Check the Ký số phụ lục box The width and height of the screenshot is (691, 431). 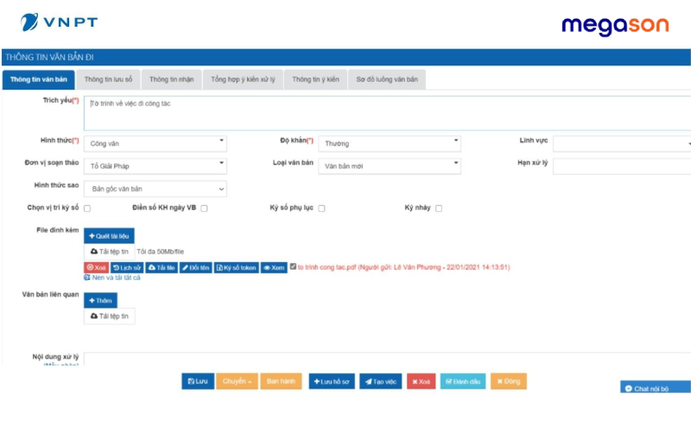(321, 209)
